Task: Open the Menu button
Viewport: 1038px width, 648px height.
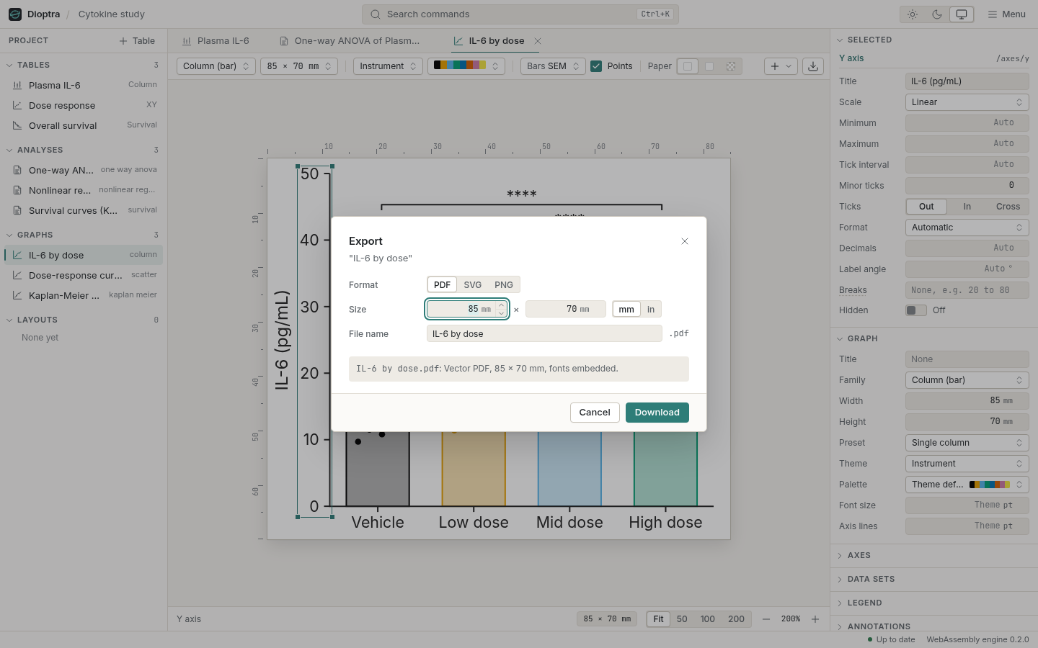Action: [1006, 14]
